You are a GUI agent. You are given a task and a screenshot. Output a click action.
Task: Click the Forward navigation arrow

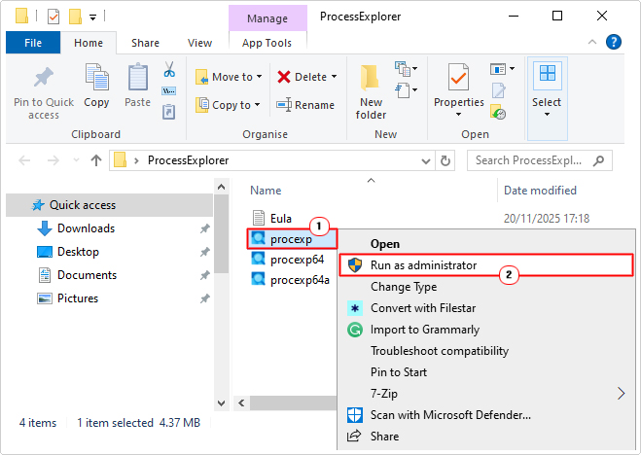click(x=53, y=160)
